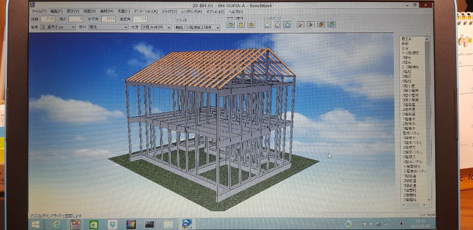
Task: Click the IME 'A' input indicator
Action: tap(393, 224)
